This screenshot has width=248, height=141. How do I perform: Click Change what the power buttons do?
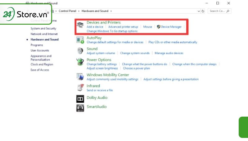click(x=144, y=64)
